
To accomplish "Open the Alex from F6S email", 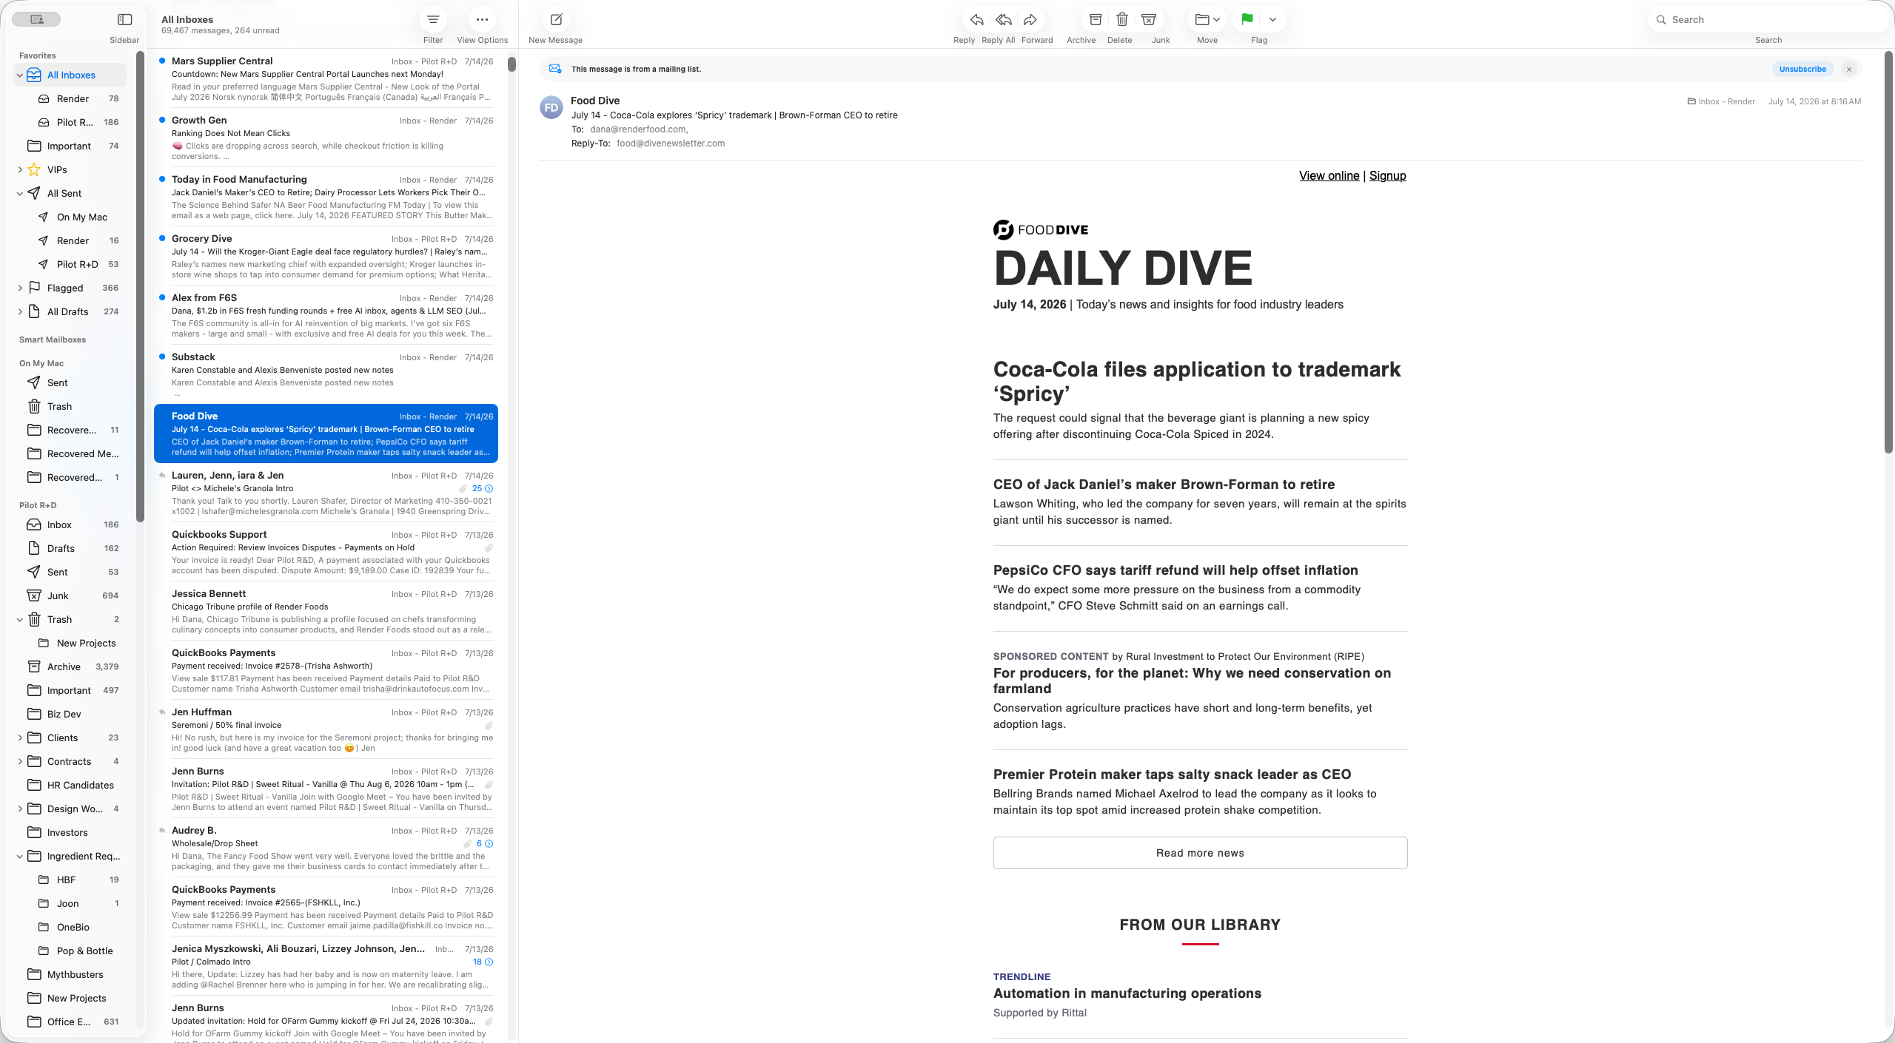I will (326, 315).
